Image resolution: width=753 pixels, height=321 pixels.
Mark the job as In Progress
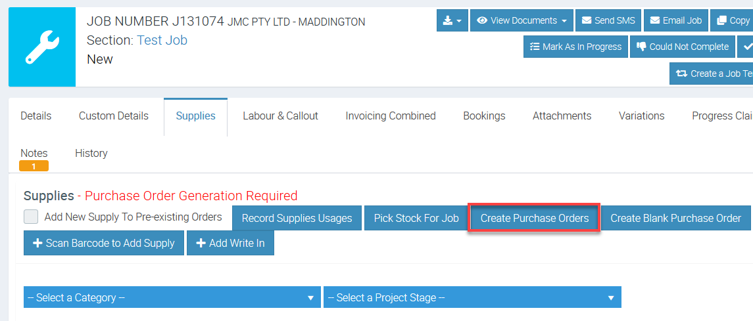575,47
